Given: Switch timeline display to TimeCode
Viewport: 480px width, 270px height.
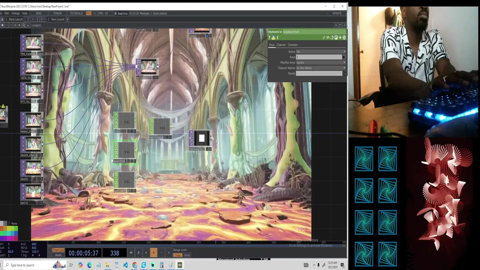Looking at the screenshot, I should pyautogui.click(x=58, y=250).
